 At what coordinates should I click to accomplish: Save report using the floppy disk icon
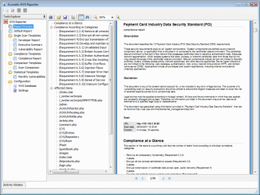tap(65, 17)
